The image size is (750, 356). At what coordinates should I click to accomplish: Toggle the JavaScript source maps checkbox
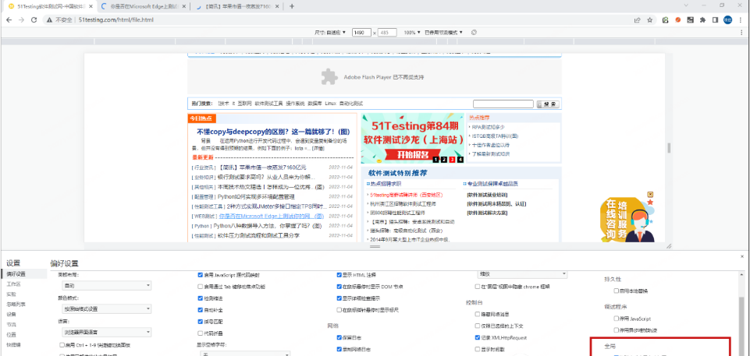coord(201,275)
